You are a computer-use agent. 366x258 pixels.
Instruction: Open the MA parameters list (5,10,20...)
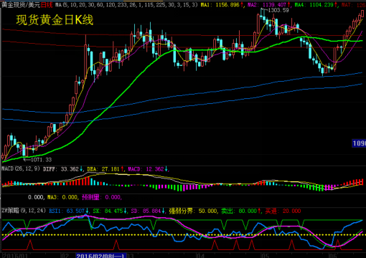[x=126, y=5]
